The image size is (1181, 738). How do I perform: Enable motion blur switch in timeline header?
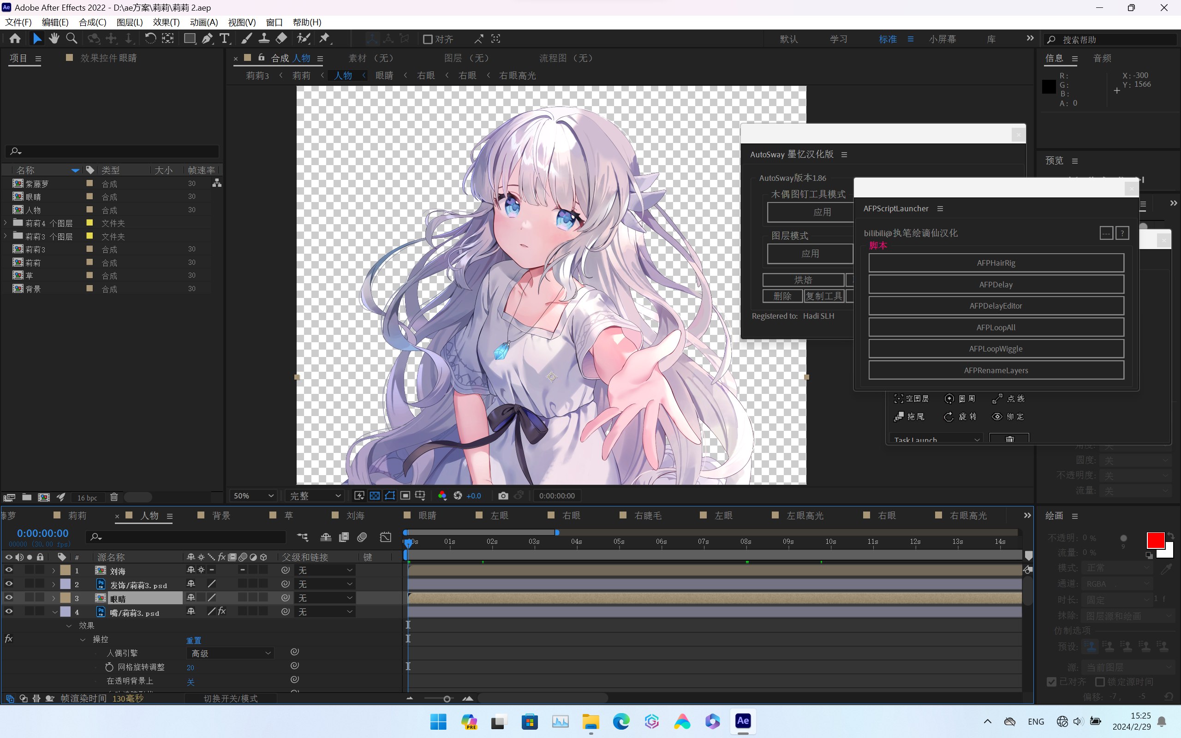362,537
